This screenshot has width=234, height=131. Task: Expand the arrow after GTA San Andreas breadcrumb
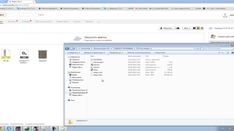[x=151, y=48]
